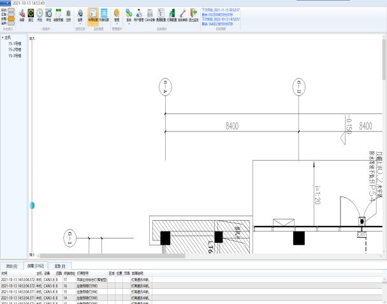Switch to 列表视图 list view

pos(104,14)
